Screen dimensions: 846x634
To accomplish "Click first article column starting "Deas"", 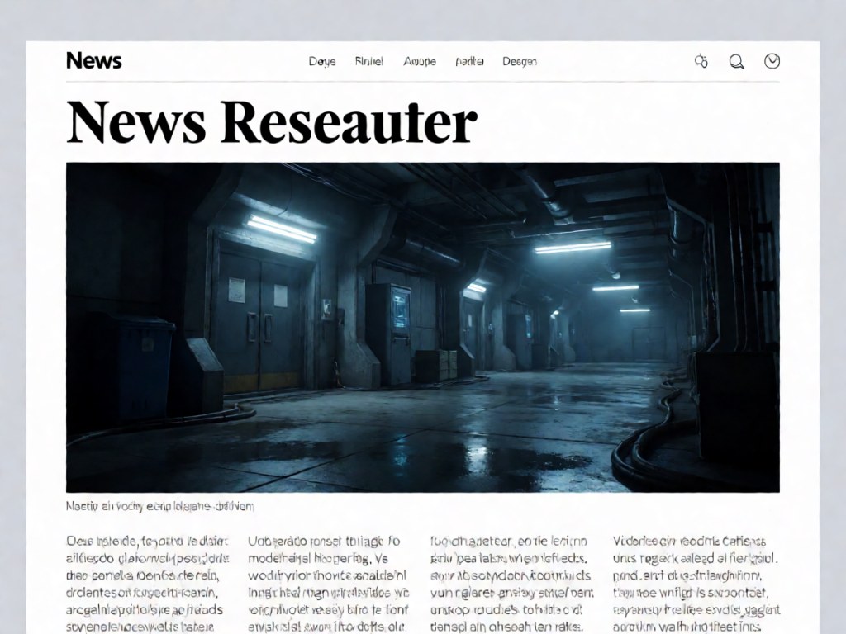I will pos(147,584).
